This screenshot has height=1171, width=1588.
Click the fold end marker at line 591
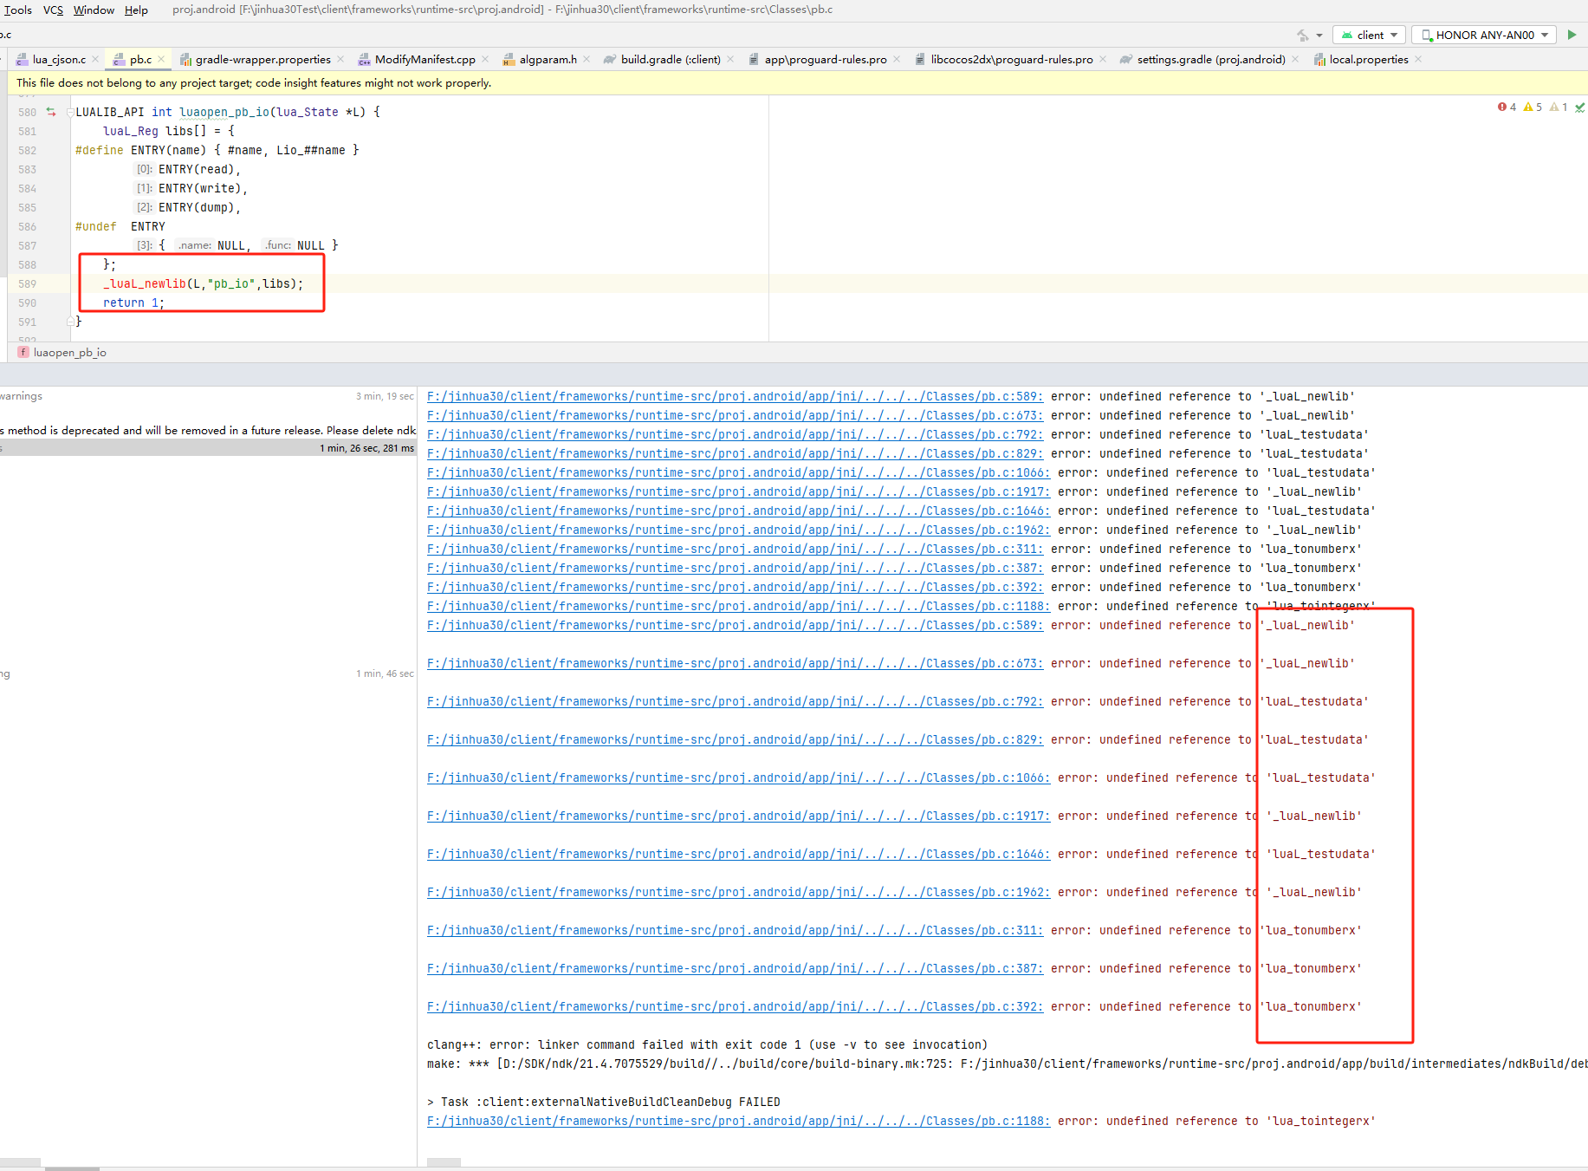pos(70,322)
